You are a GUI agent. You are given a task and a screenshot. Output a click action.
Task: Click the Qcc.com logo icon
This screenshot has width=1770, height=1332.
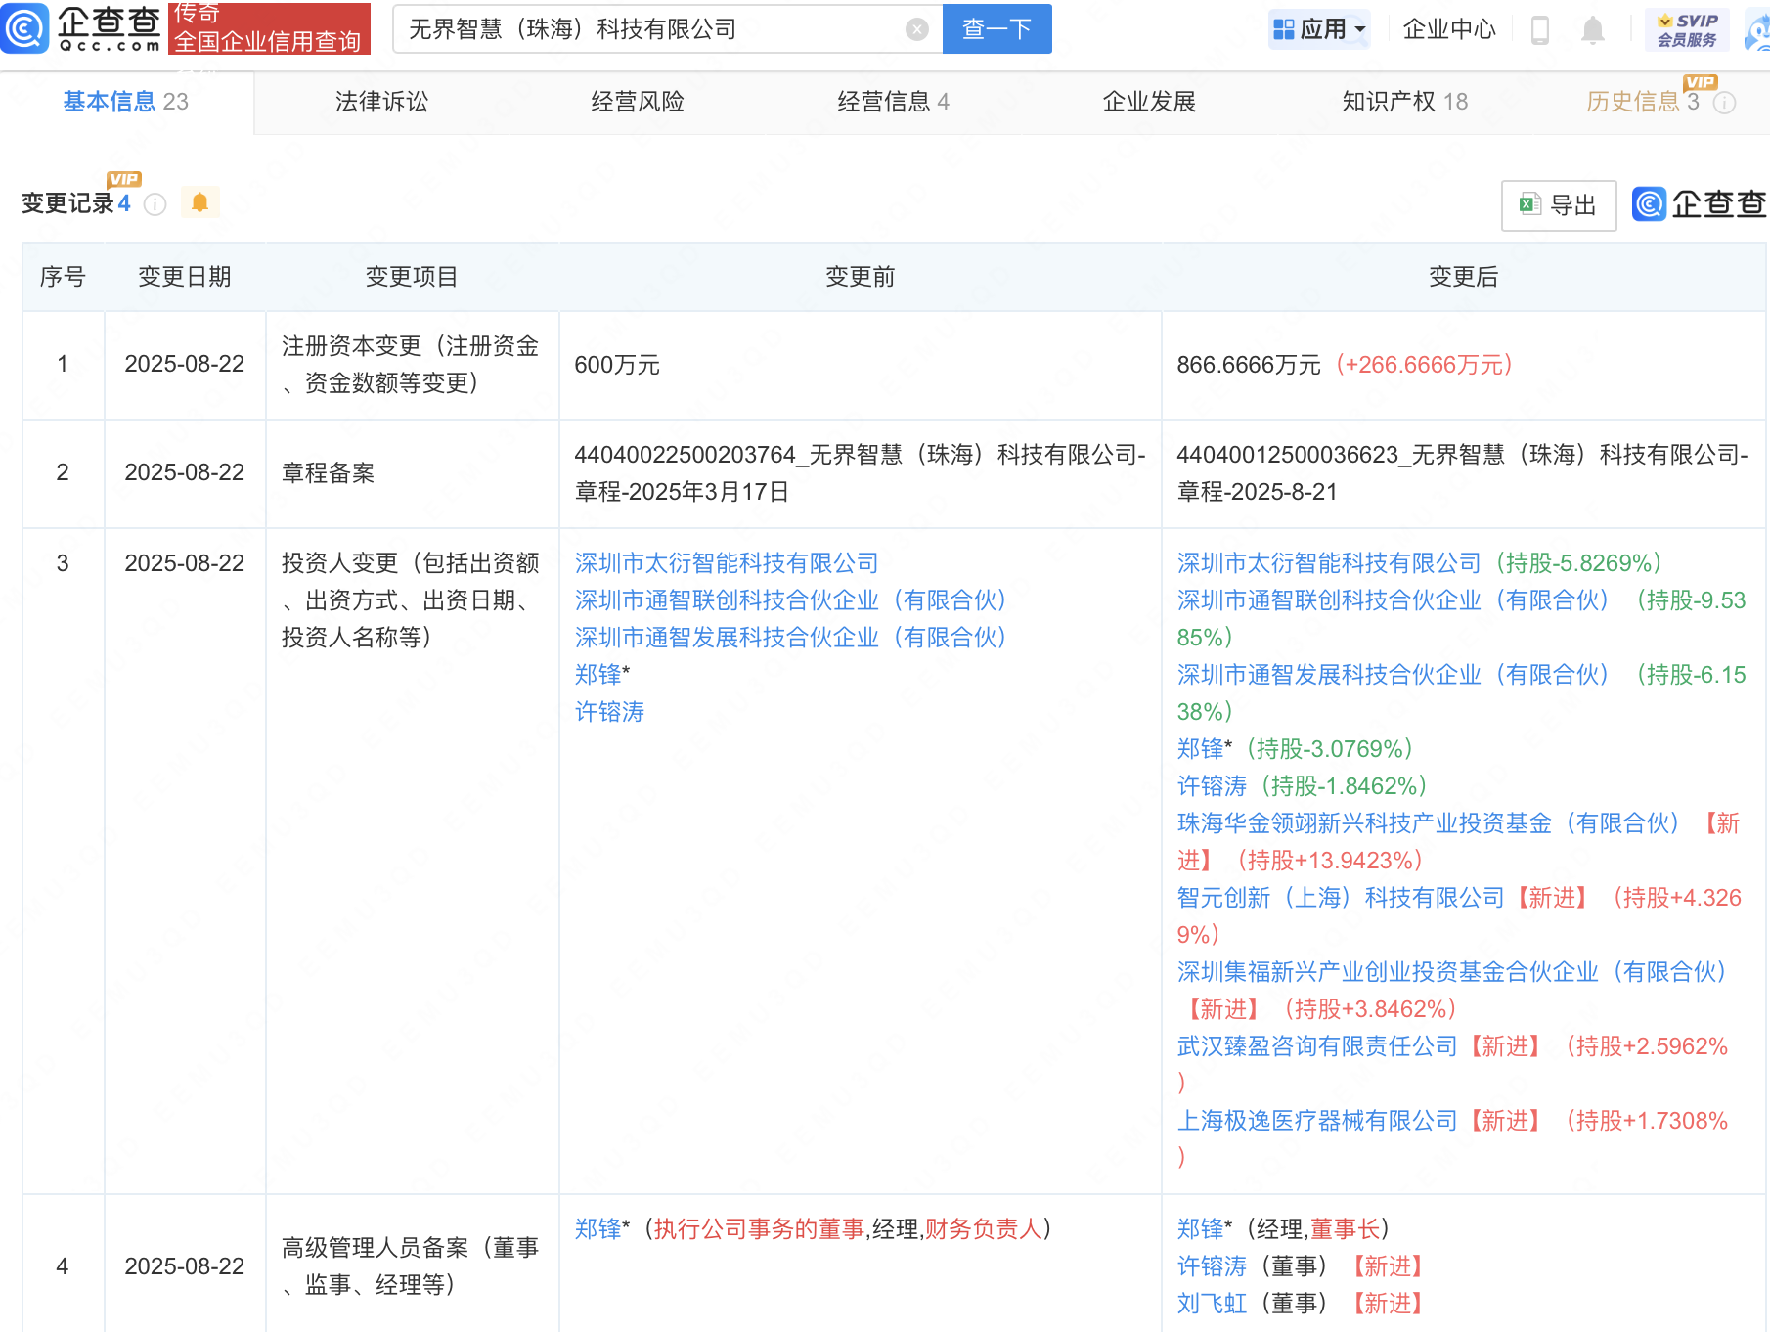tap(24, 28)
